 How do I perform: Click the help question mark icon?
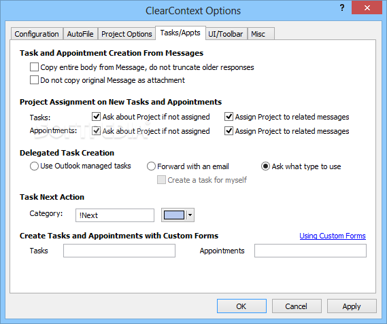tap(342, 8)
